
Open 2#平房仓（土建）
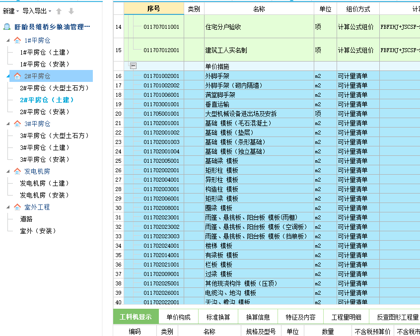point(47,100)
